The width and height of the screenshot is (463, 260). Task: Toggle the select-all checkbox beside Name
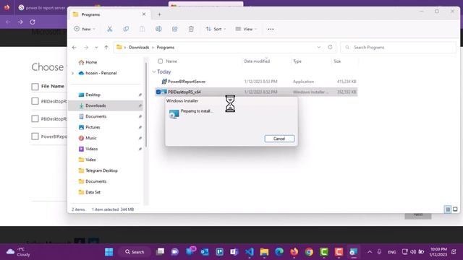tap(161, 61)
